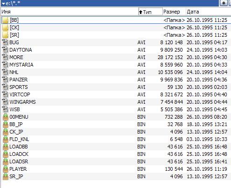Click the LOADSR bin file icon
The image size is (231, 188).
pyautogui.click(x=6, y=161)
